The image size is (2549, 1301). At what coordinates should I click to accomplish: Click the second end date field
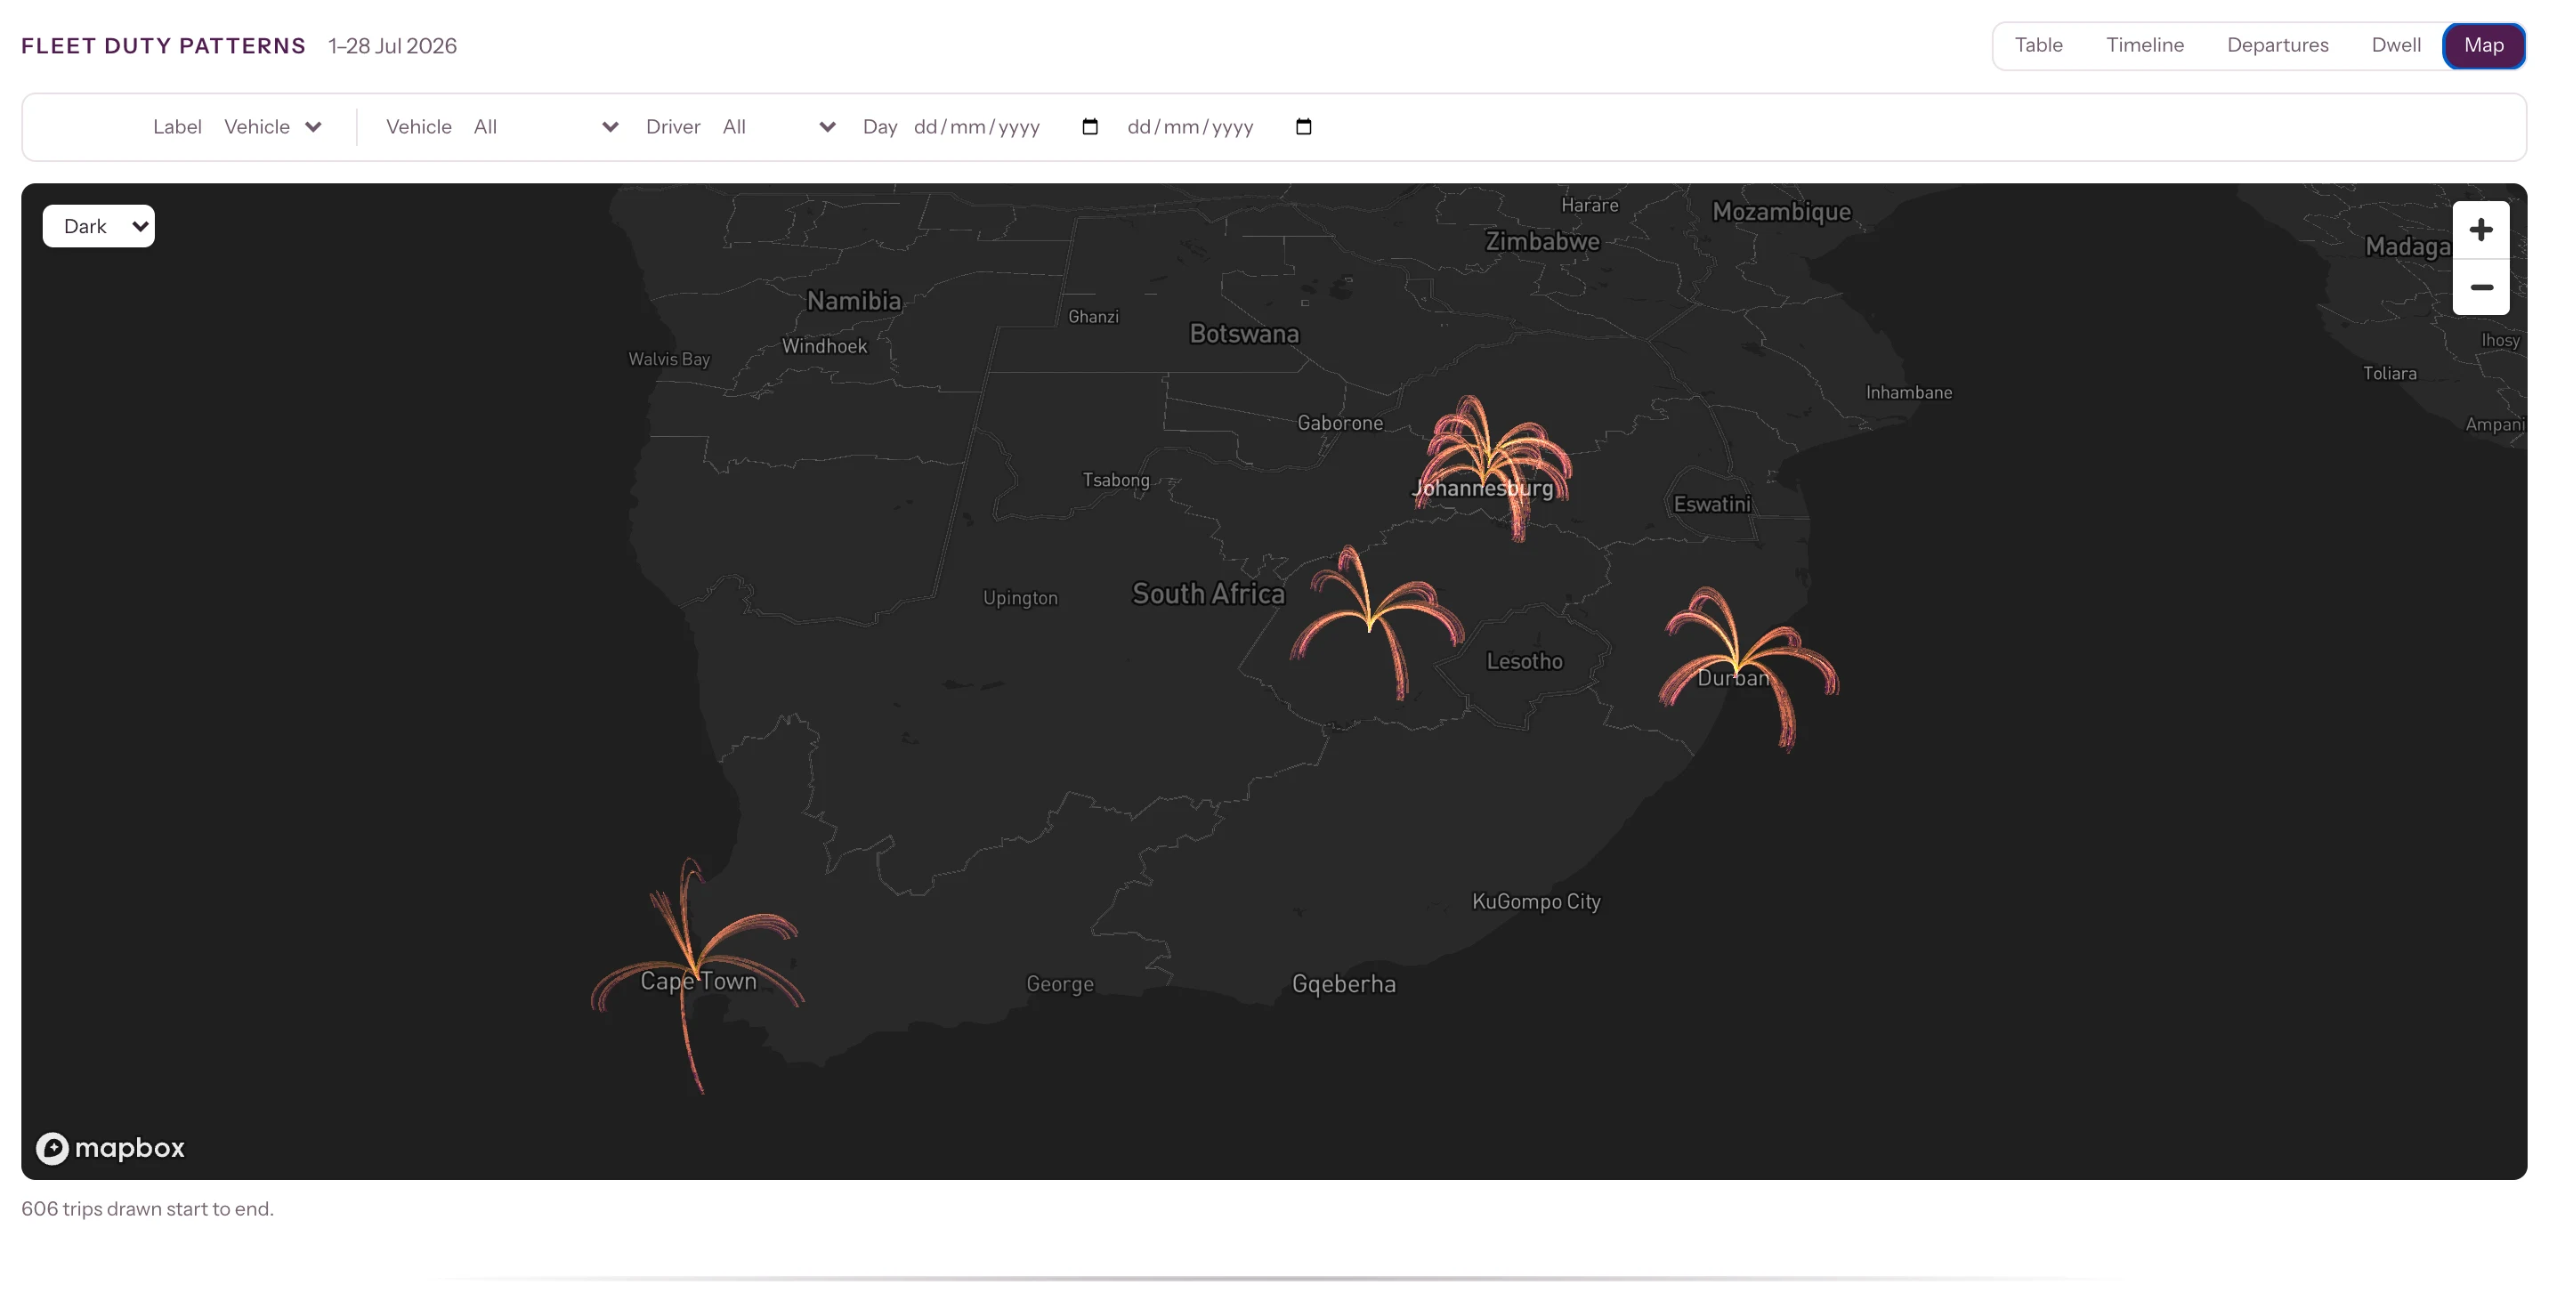1220,126
